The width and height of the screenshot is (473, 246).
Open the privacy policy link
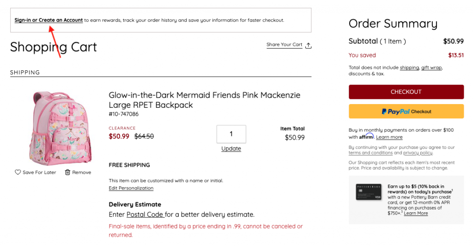coord(418,153)
